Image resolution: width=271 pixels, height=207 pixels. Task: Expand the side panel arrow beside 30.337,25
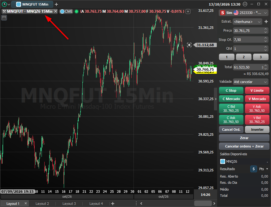tap(216, 99)
